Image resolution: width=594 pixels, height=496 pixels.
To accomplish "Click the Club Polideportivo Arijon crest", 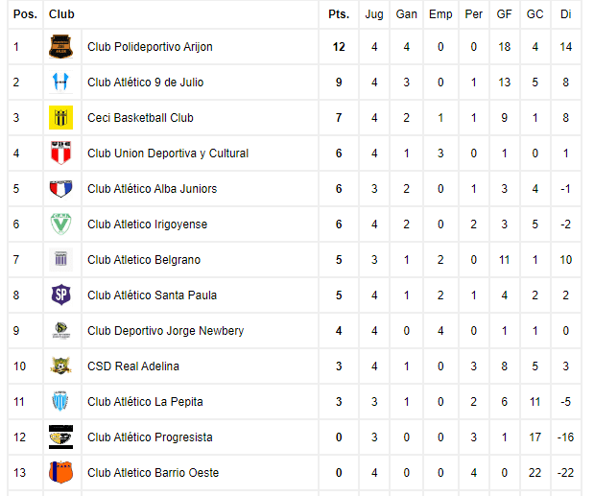I will point(60,47).
